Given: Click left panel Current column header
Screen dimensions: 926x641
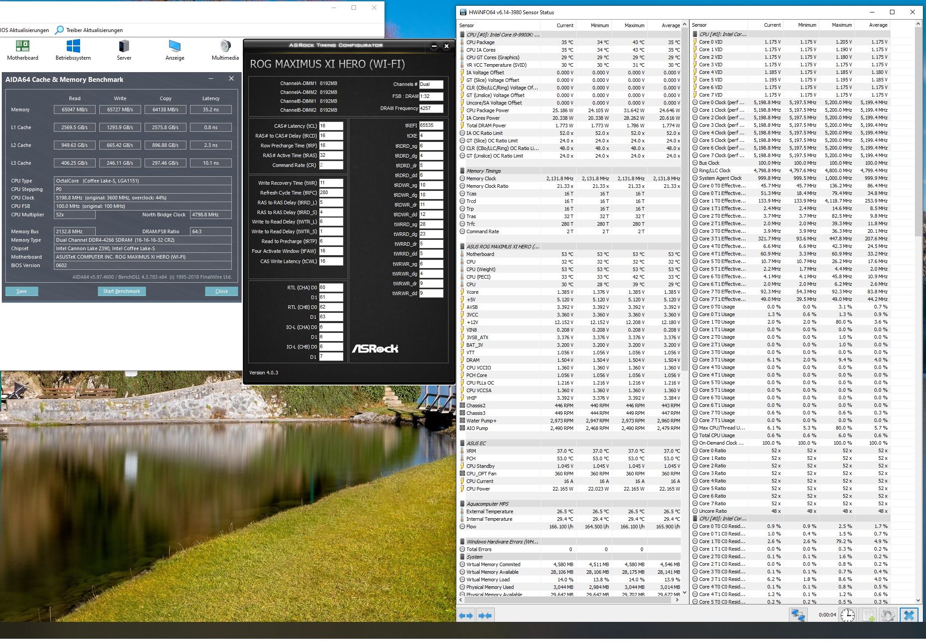Looking at the screenshot, I should [x=558, y=25].
